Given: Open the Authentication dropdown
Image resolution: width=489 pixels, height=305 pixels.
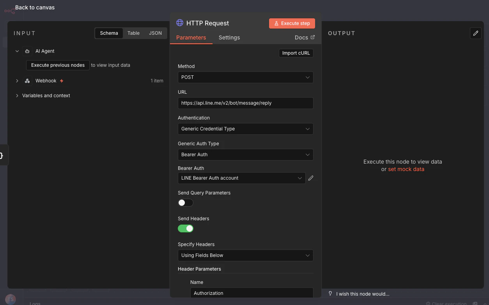Looking at the screenshot, I should (x=246, y=129).
